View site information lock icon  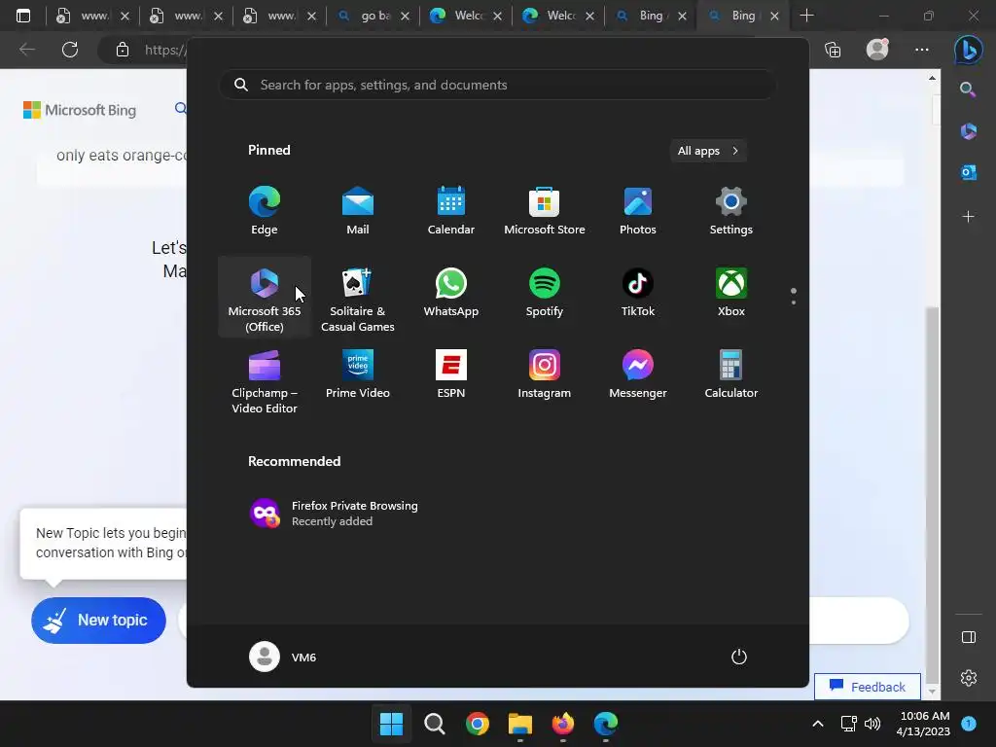123,50
